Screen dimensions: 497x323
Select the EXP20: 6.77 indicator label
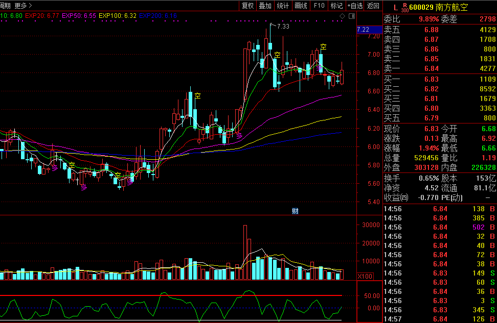tap(42, 16)
